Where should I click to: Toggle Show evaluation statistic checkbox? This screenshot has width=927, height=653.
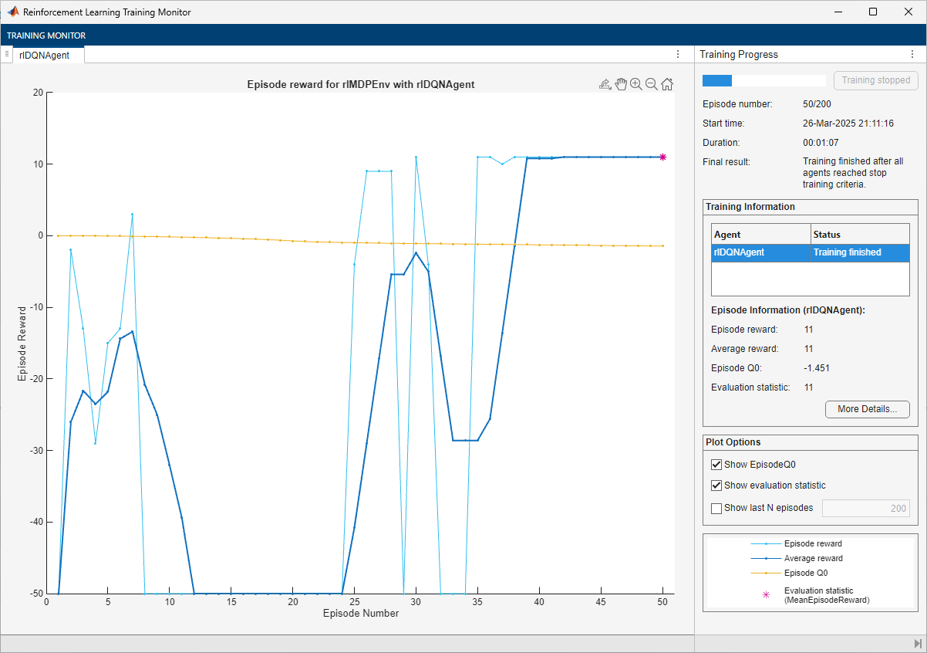click(x=716, y=486)
